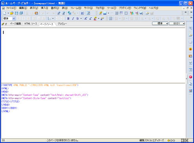Open the arrow next to the new page icon

point(8,13)
